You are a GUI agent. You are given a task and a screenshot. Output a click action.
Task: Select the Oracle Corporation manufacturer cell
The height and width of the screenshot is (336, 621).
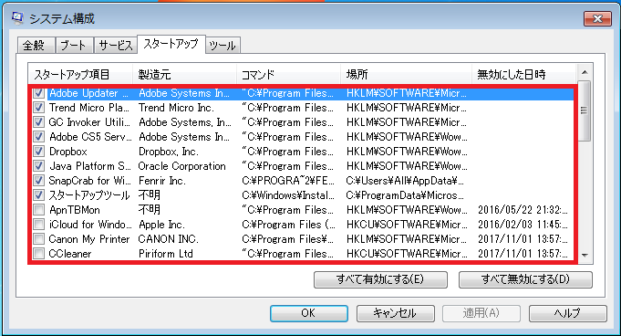pyautogui.click(x=181, y=166)
